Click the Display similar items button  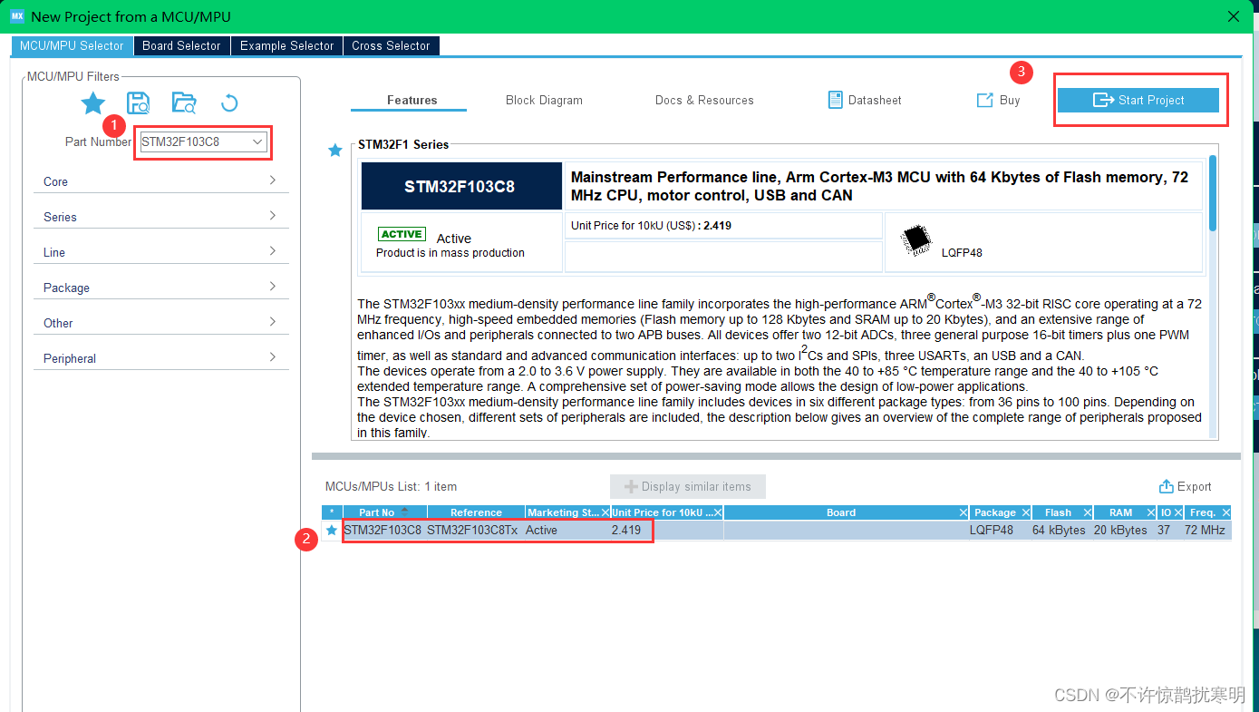click(688, 486)
